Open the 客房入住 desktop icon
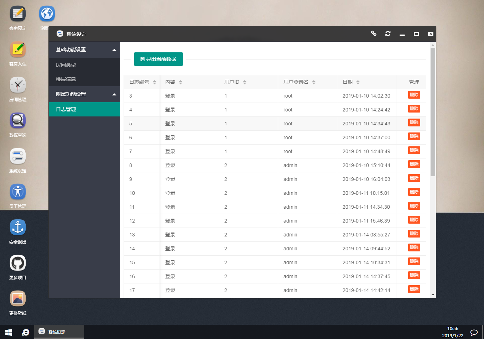 (x=18, y=49)
